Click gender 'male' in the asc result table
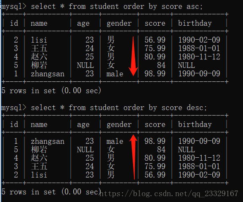 click(x=115, y=74)
